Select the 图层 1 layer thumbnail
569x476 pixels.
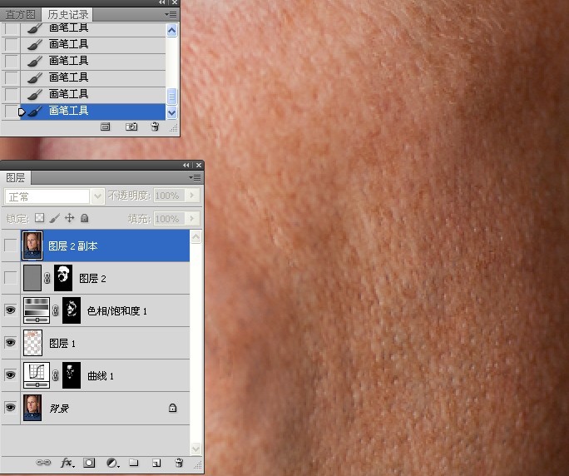[x=32, y=342]
